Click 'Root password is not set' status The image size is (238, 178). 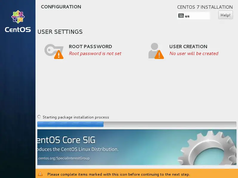pyautogui.click(x=95, y=54)
